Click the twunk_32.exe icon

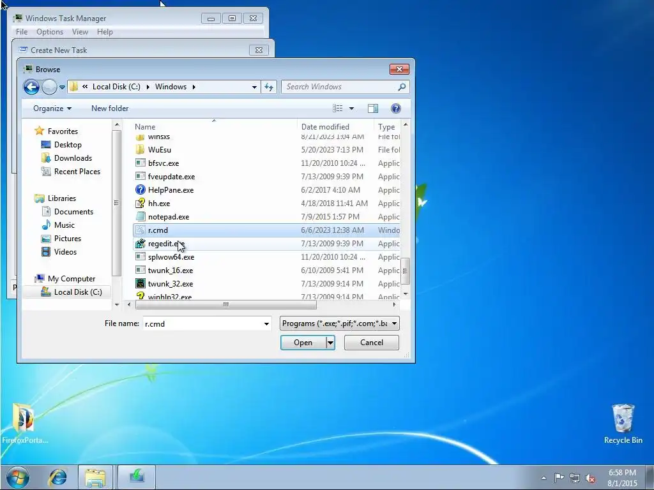tap(140, 284)
